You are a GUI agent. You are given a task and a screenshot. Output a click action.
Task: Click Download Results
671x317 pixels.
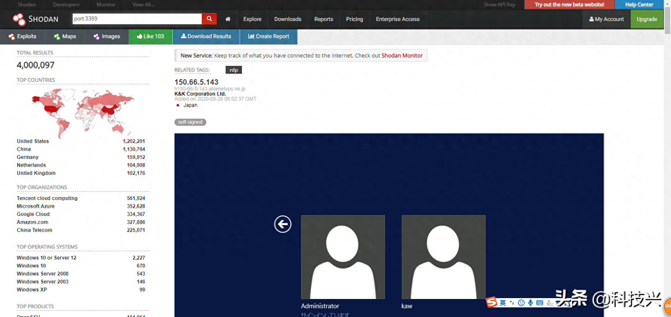pos(206,36)
